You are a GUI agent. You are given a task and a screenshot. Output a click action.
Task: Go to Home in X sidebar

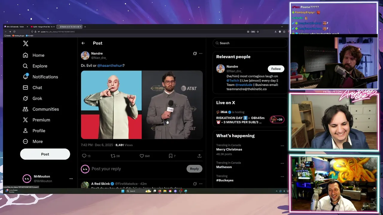(x=34, y=55)
